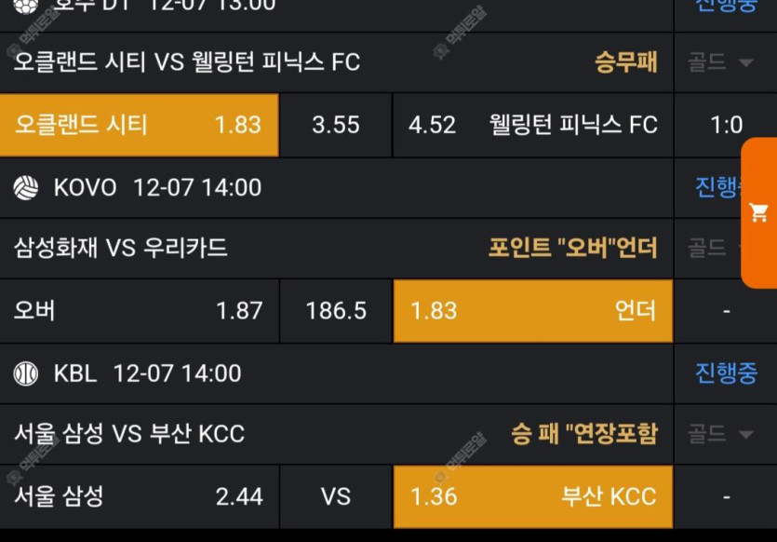Select 오클랜드 시티 win odds 1.83
Viewport: 777px width, 542px height.
point(139,125)
